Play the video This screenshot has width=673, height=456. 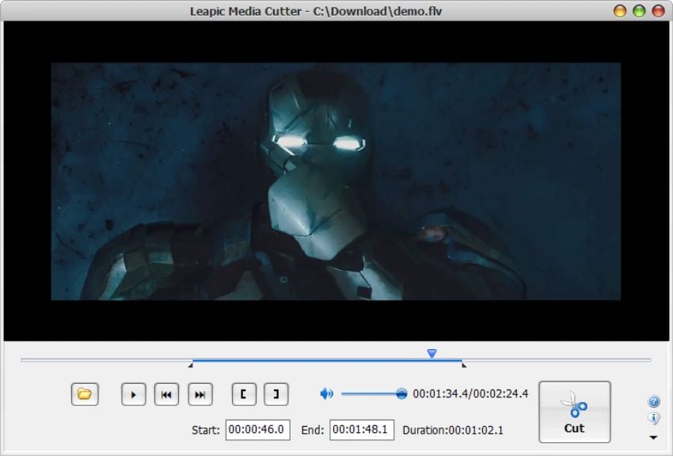tap(134, 394)
